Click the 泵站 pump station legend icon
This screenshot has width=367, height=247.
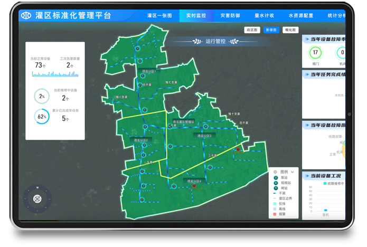(x=275, y=178)
